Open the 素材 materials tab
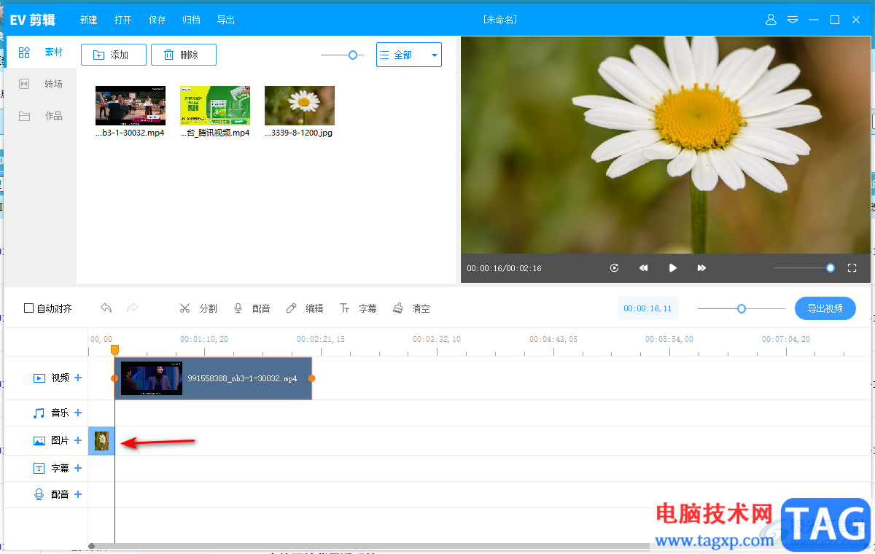The image size is (875, 554). (x=40, y=52)
